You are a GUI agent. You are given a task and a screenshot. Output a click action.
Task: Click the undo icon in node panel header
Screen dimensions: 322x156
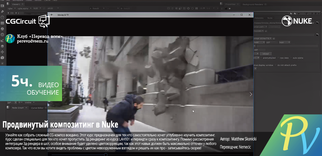click(299, 14)
